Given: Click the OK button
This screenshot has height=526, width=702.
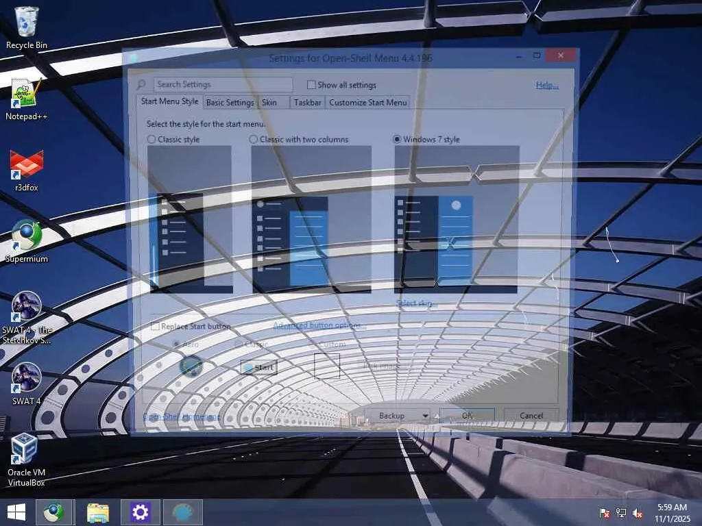Looking at the screenshot, I should 468,416.
